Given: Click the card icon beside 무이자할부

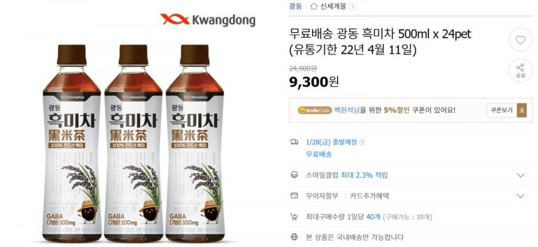Looking at the screenshot, I should click(294, 196).
